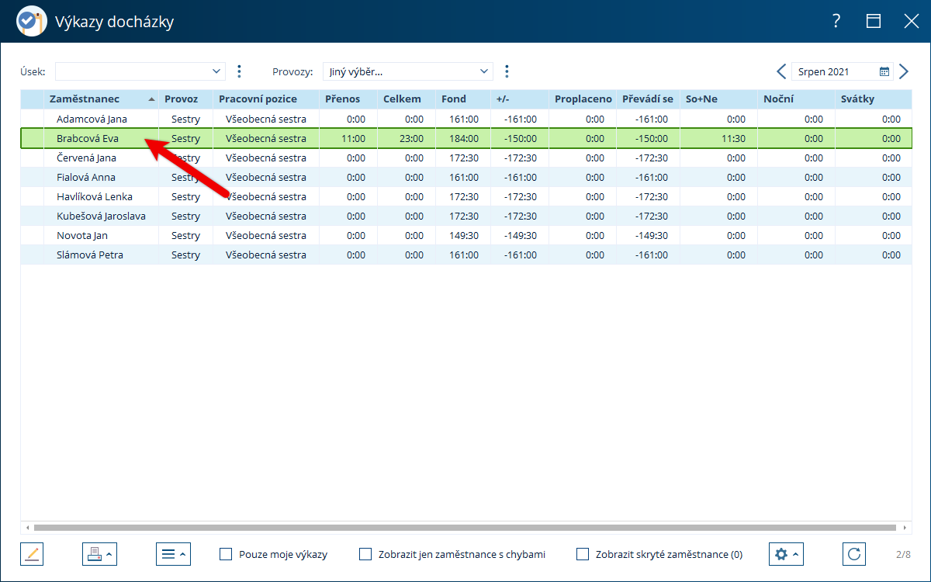Select the Havlíková Lenka row
931x582 pixels.
(465, 197)
